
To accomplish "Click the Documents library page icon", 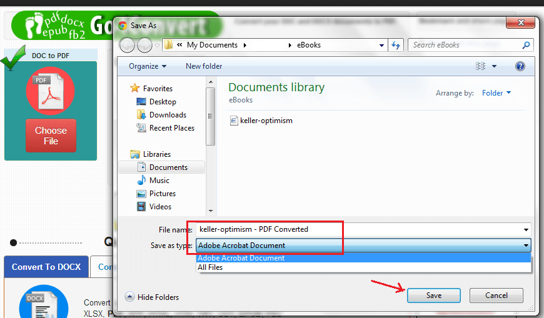I will [x=141, y=167].
